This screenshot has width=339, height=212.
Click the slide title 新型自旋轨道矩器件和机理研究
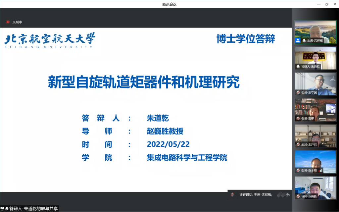pos(144,82)
